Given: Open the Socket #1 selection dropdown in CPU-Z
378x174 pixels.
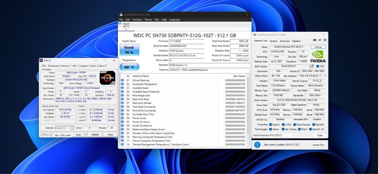Looking at the screenshot, I should coord(64,128).
